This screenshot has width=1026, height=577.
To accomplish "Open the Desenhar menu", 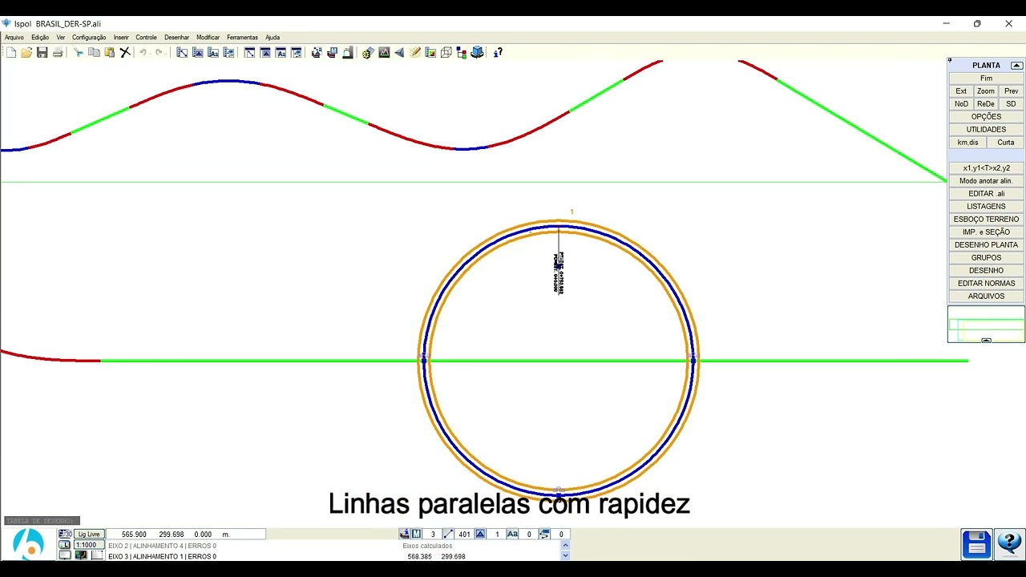I will coord(177,37).
